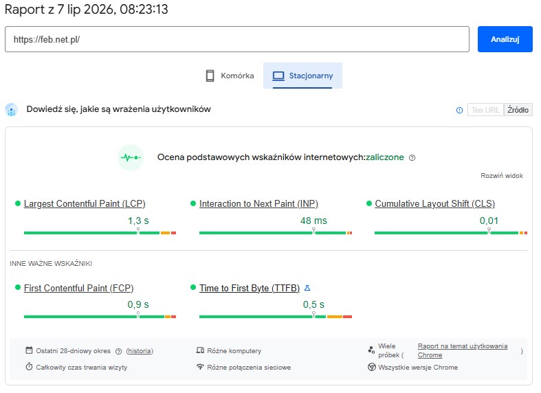Click Wszystkie wersje Chrome text
The width and height of the screenshot is (541, 393).
(x=418, y=368)
